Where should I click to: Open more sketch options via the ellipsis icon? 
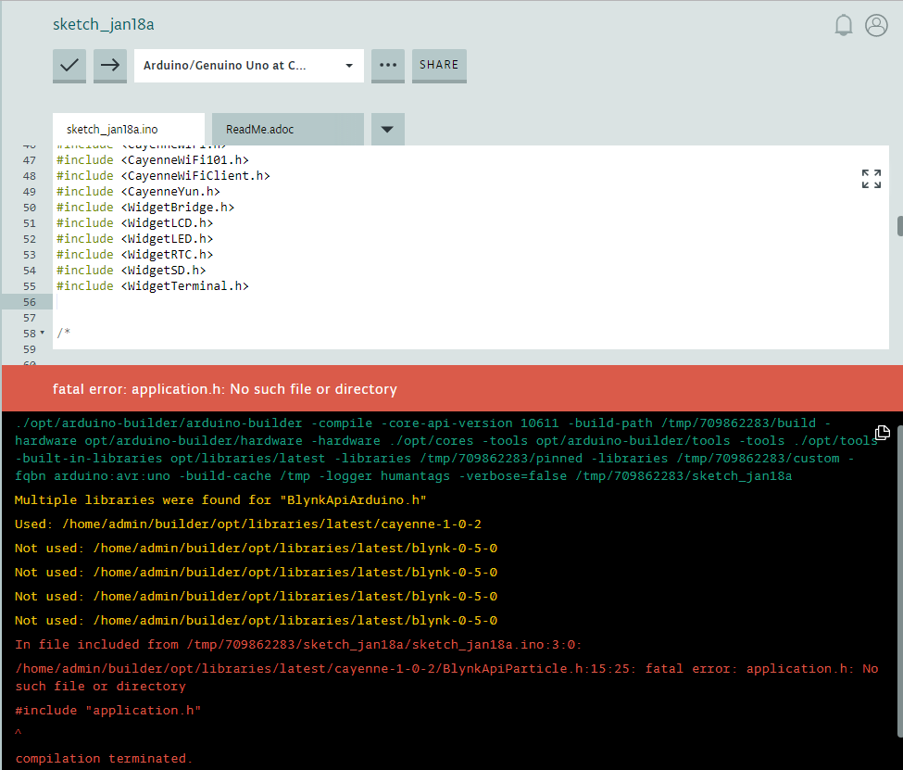tap(387, 66)
